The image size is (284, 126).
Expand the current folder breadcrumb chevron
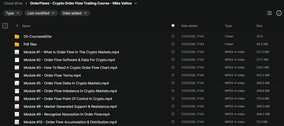coord(136,3)
